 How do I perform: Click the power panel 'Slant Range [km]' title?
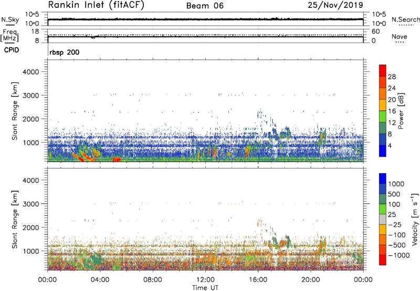coord(15,111)
